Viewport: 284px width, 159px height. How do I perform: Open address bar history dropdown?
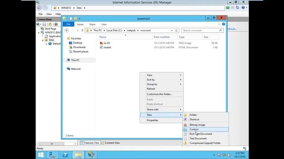pos(172,30)
